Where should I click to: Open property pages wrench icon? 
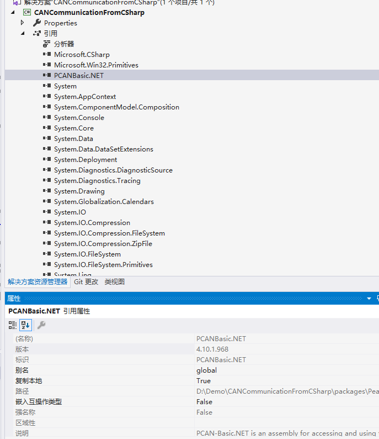coord(41,325)
